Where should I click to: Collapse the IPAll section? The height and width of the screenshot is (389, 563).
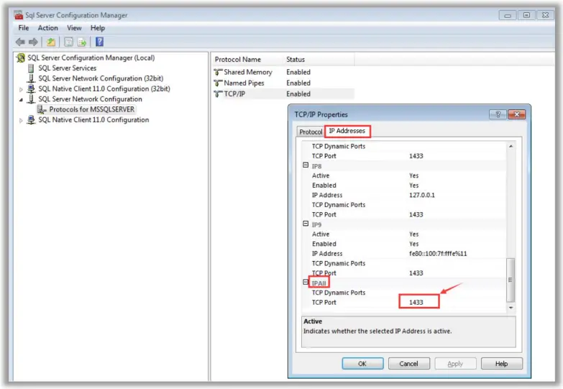point(306,283)
